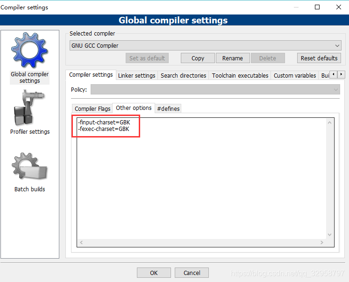
Task: Click the -finput-charset=GBK line
Action: point(104,122)
